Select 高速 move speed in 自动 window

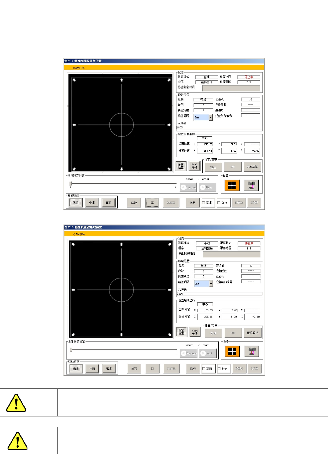pyautogui.click(x=109, y=203)
